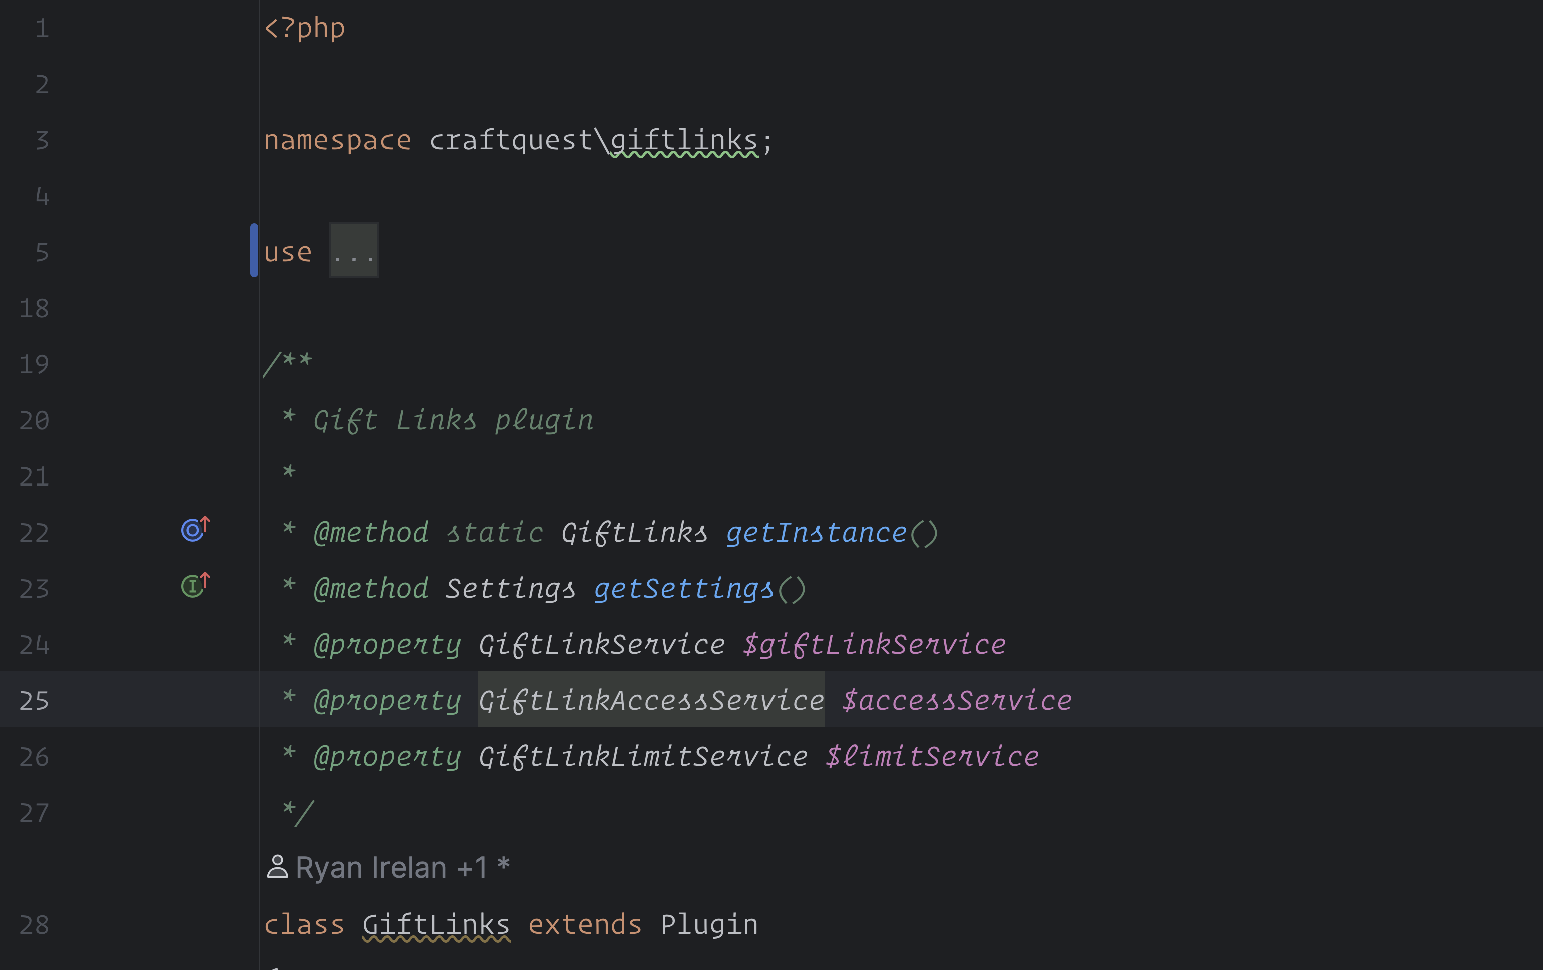Click the Plugin parent class name on line 28
This screenshot has width=1543, height=970.
[x=709, y=922]
